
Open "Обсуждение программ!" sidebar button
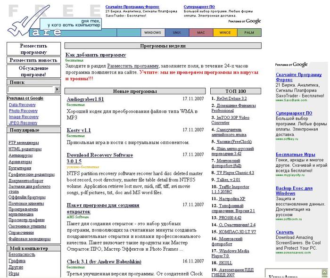coord(33,71)
